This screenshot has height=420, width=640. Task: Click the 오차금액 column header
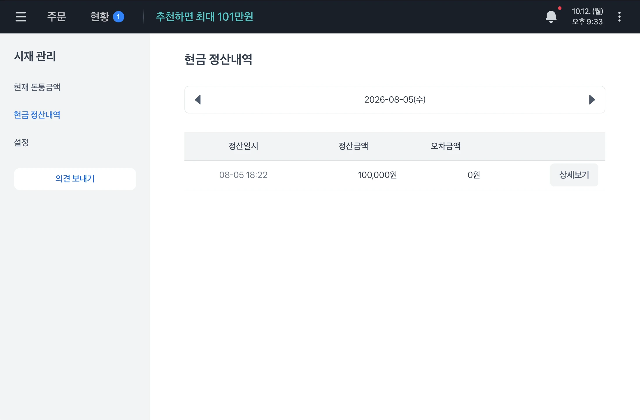[445, 146]
